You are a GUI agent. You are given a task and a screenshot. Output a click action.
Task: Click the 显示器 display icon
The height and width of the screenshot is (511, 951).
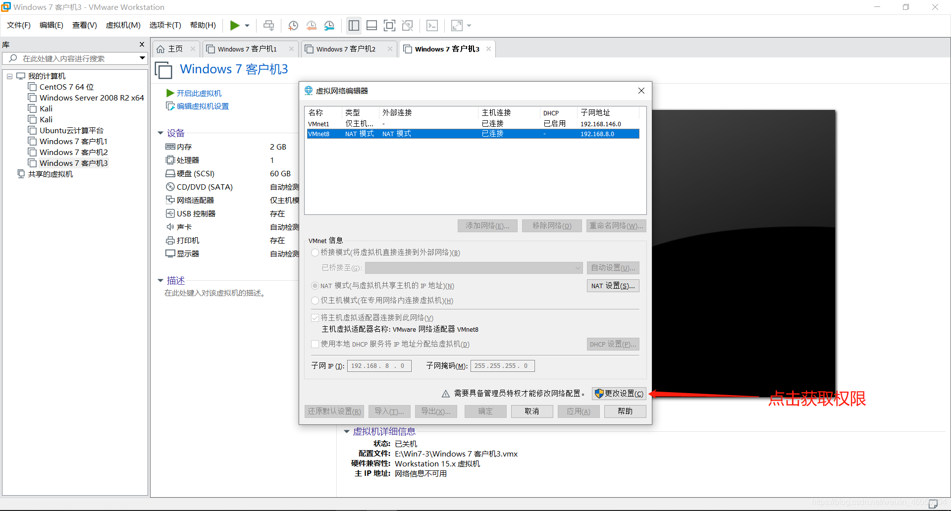[170, 254]
